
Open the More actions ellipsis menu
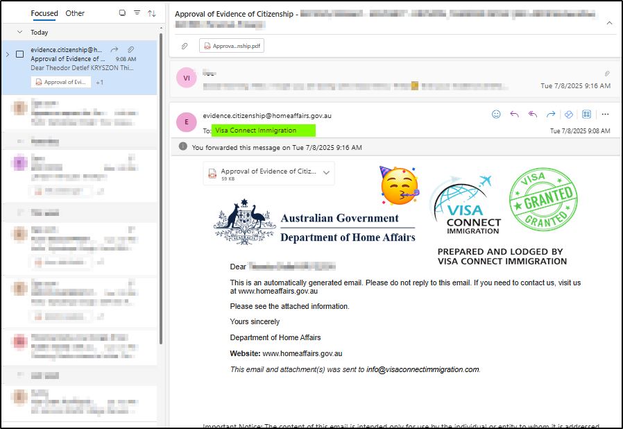coord(605,115)
